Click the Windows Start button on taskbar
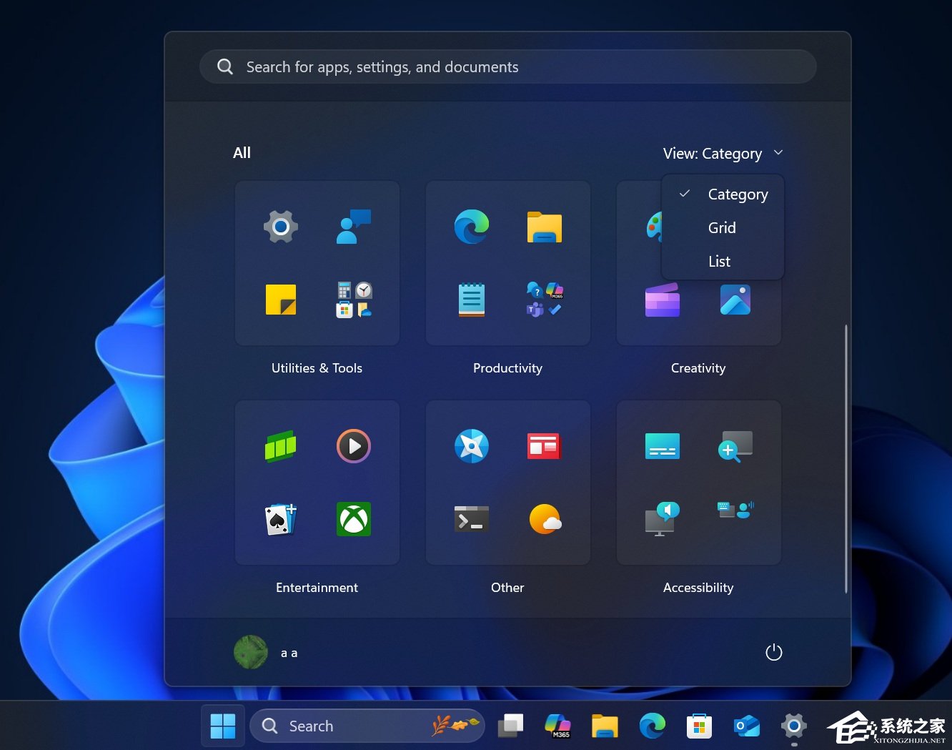Image resolution: width=952 pixels, height=750 pixels. point(223,726)
